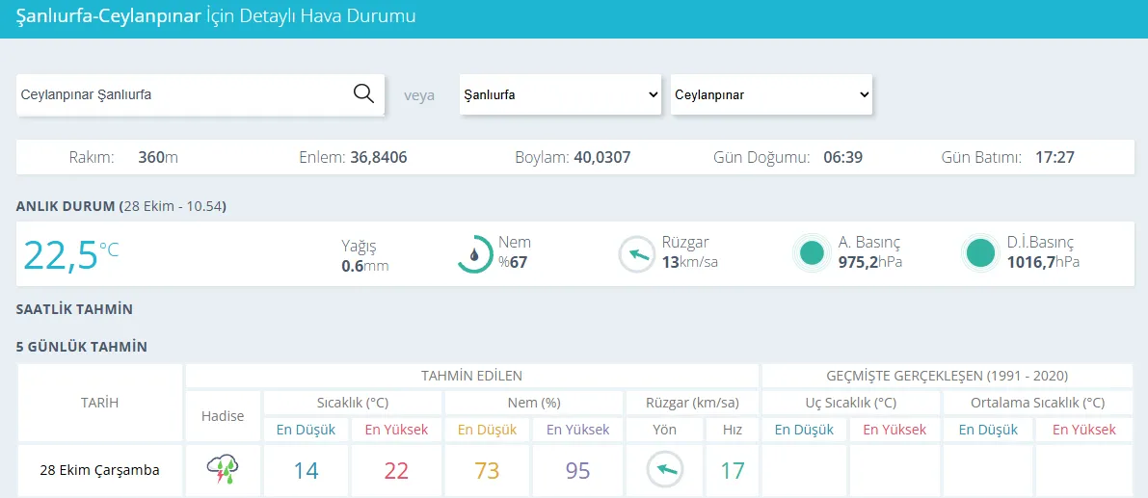Click the Nem (%) column header
Viewport: 1148px width, 498px height.
click(x=534, y=403)
